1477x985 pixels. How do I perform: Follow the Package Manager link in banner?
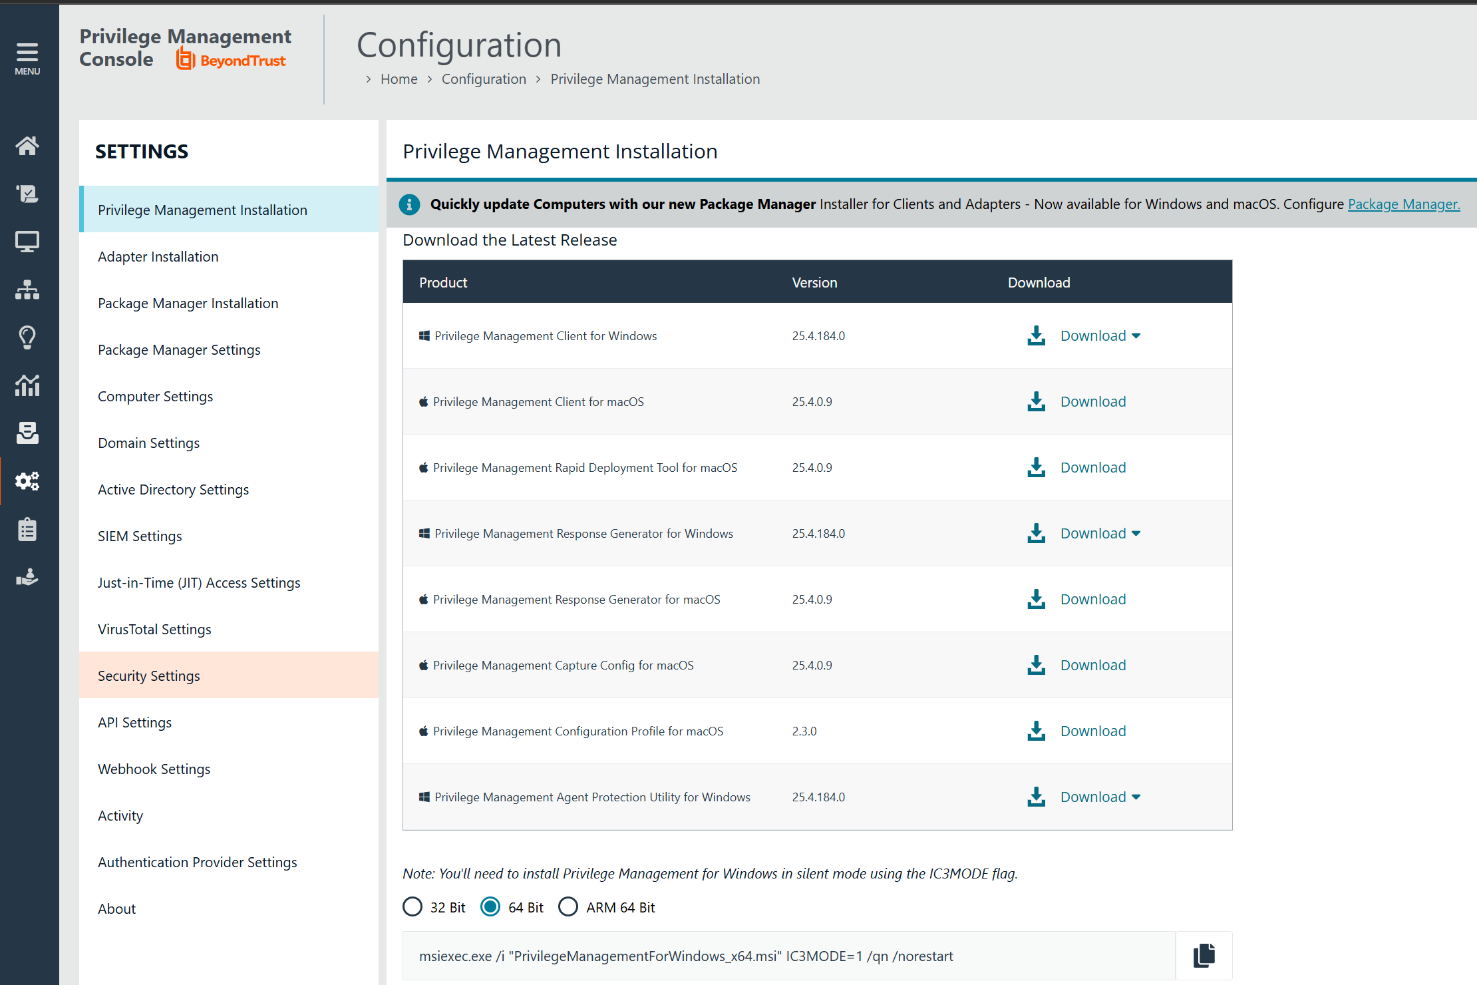[1404, 204]
